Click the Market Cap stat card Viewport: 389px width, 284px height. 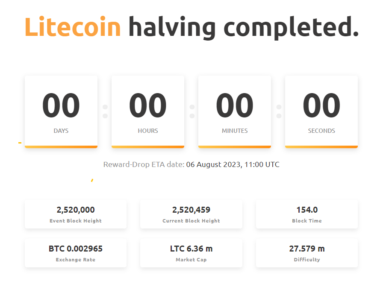(x=191, y=253)
